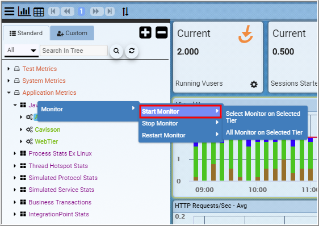The height and width of the screenshot is (226, 319).
Task: Select Business Transactions label
Action: [60, 202]
